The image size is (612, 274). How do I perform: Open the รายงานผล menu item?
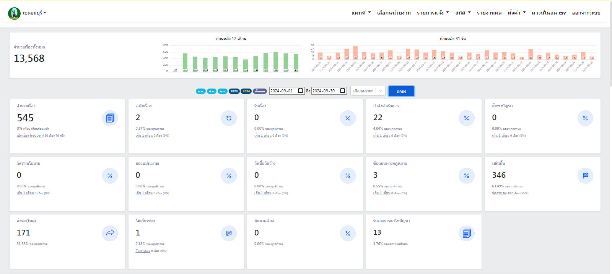click(489, 13)
